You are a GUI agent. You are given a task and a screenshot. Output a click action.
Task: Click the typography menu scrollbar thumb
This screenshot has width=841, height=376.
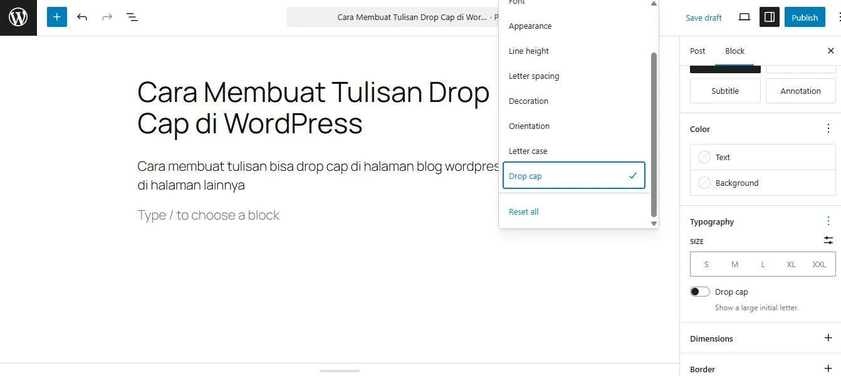(x=654, y=135)
